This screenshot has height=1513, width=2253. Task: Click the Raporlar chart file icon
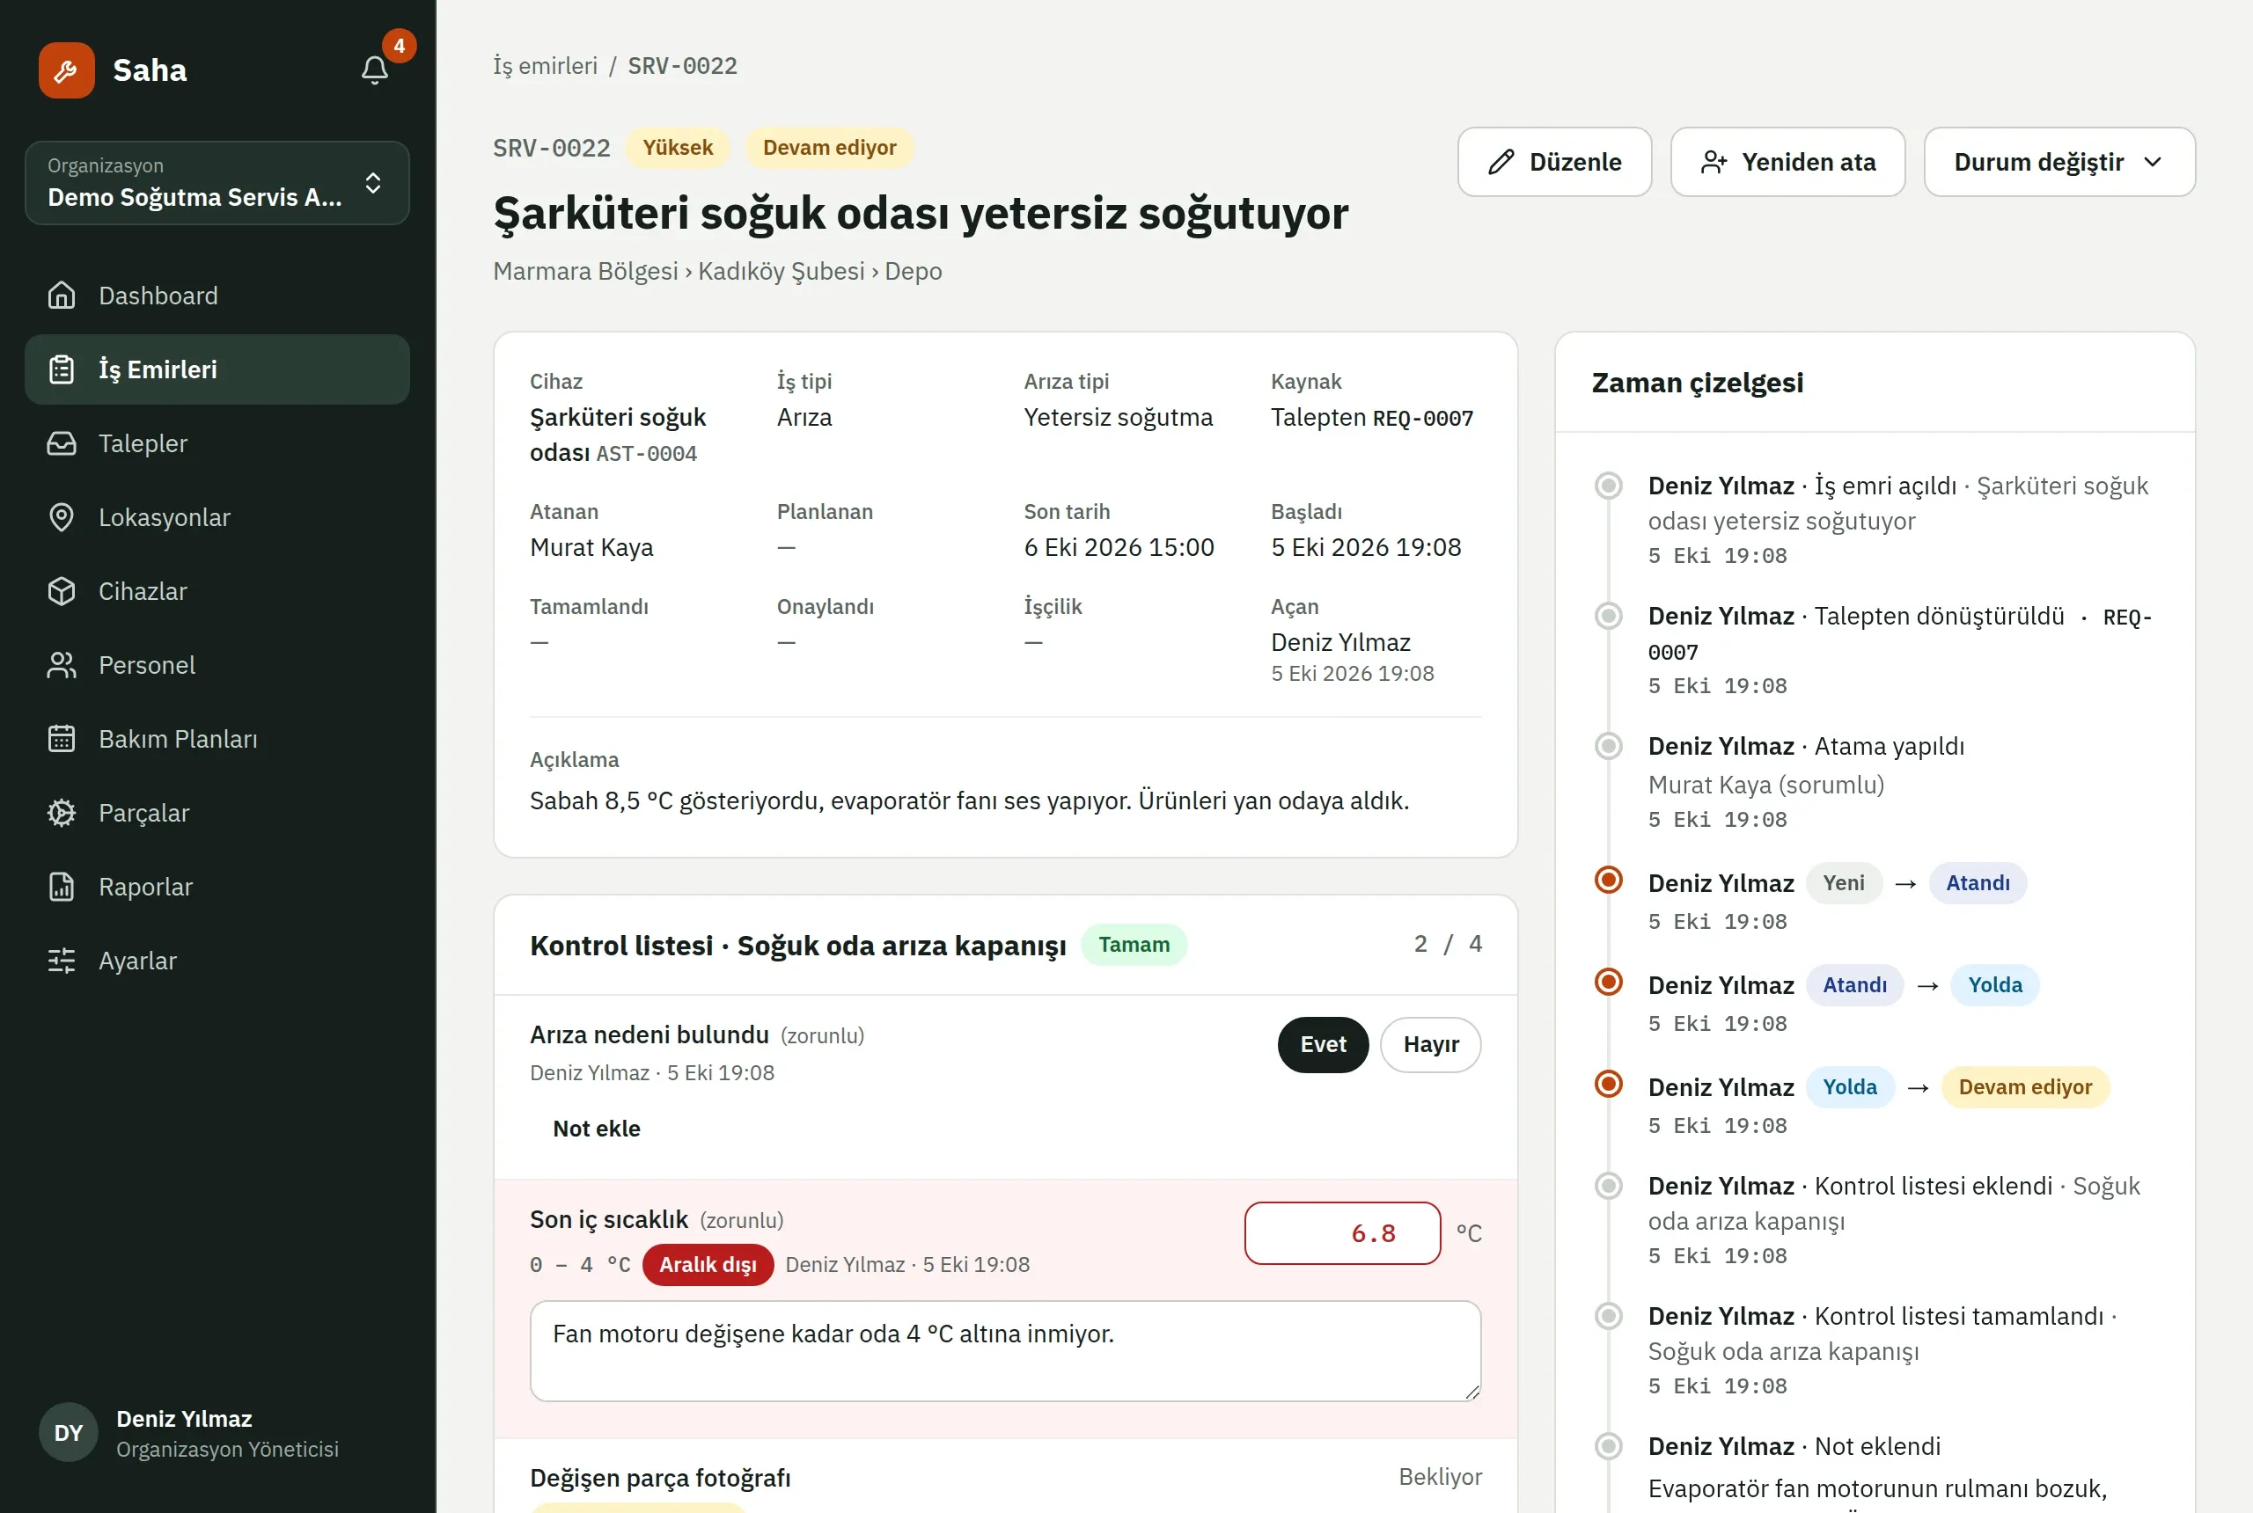coord(62,887)
